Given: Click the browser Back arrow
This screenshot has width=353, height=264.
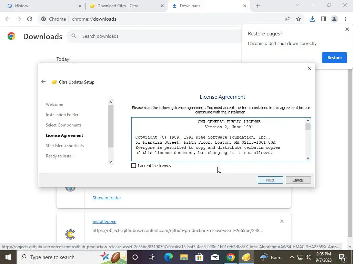Looking at the screenshot, I should pos(8,19).
